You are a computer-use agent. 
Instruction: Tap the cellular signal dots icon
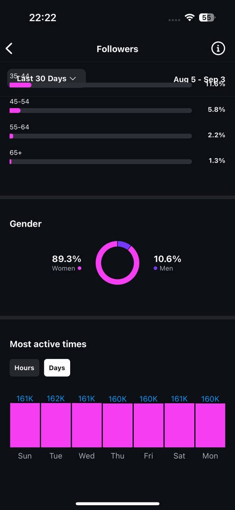[174, 20]
